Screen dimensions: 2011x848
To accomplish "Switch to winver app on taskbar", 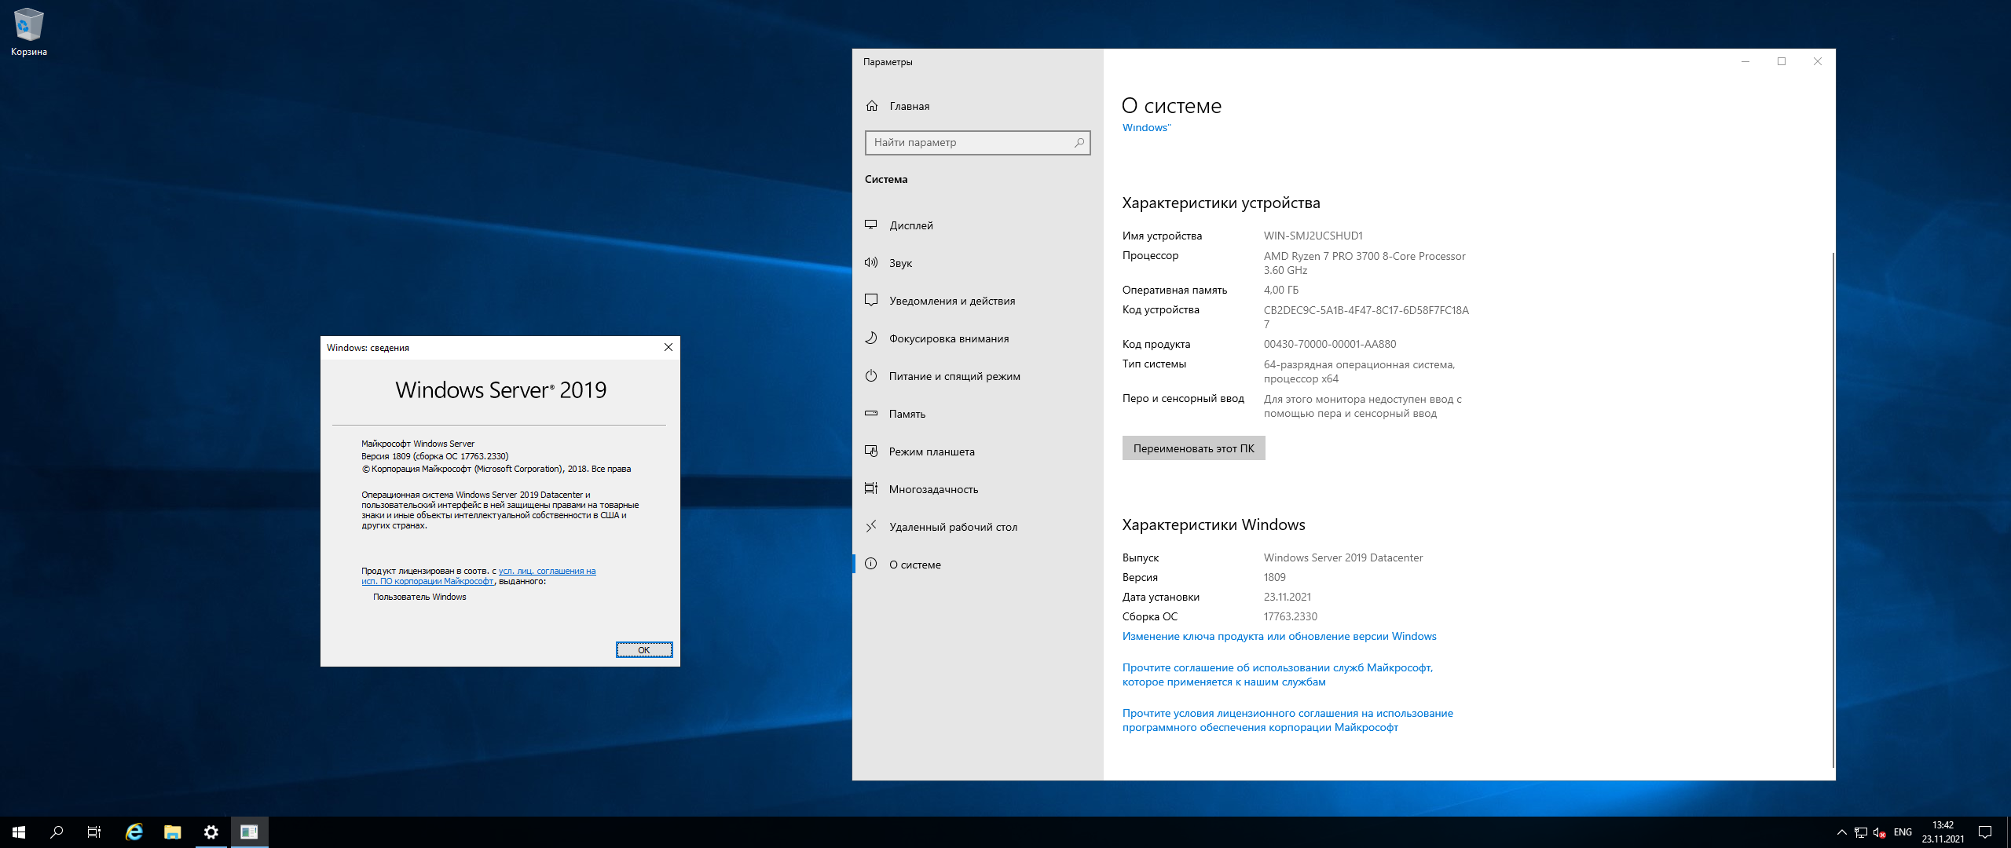I will (x=250, y=832).
